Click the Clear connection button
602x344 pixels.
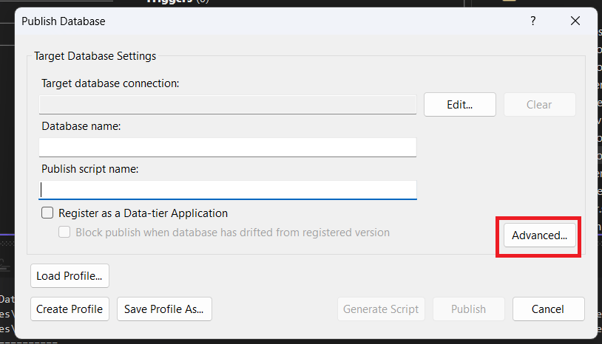(x=539, y=105)
